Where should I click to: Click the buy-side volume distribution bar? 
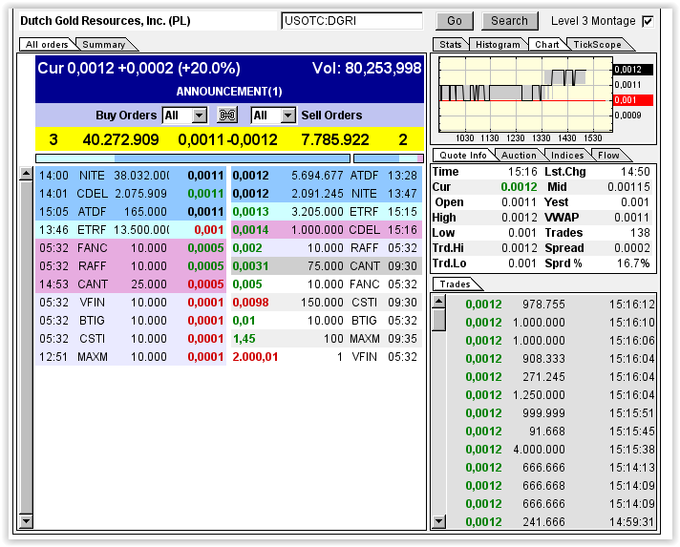192,158
